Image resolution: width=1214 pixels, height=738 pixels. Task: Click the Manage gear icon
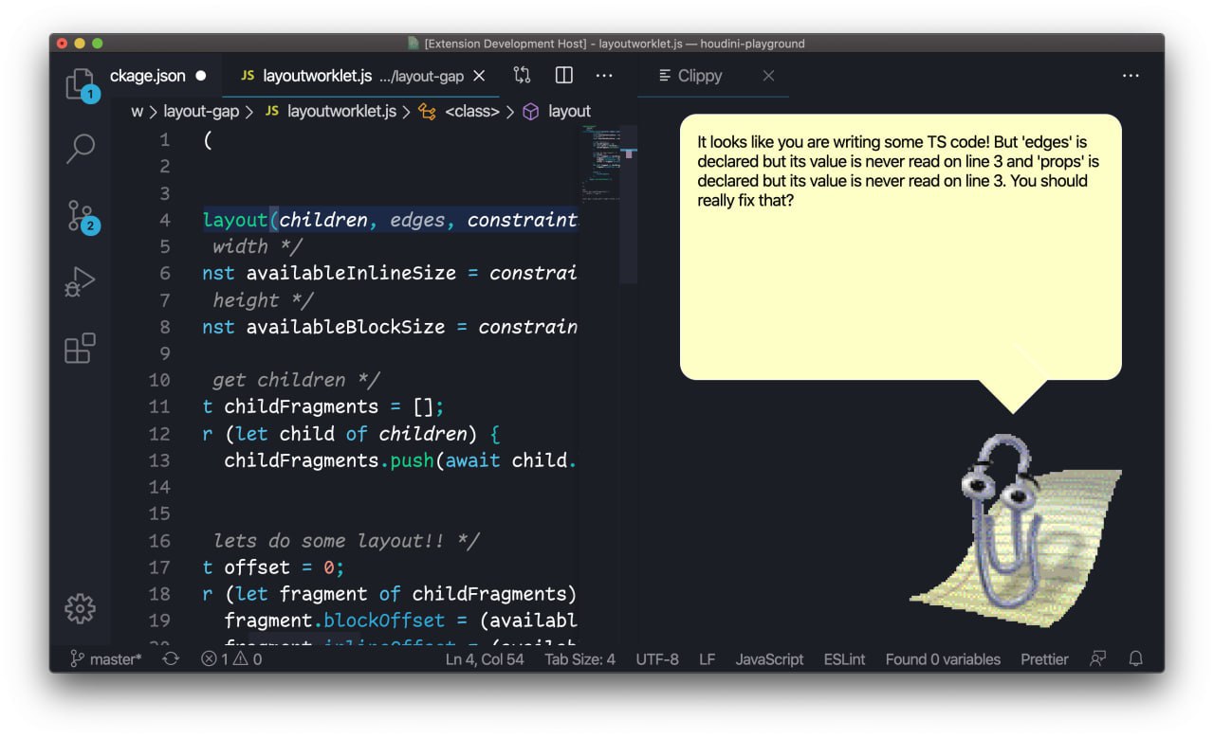click(80, 608)
